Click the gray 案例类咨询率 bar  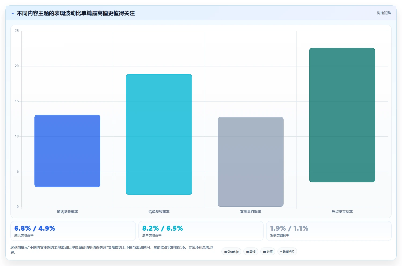point(250,162)
